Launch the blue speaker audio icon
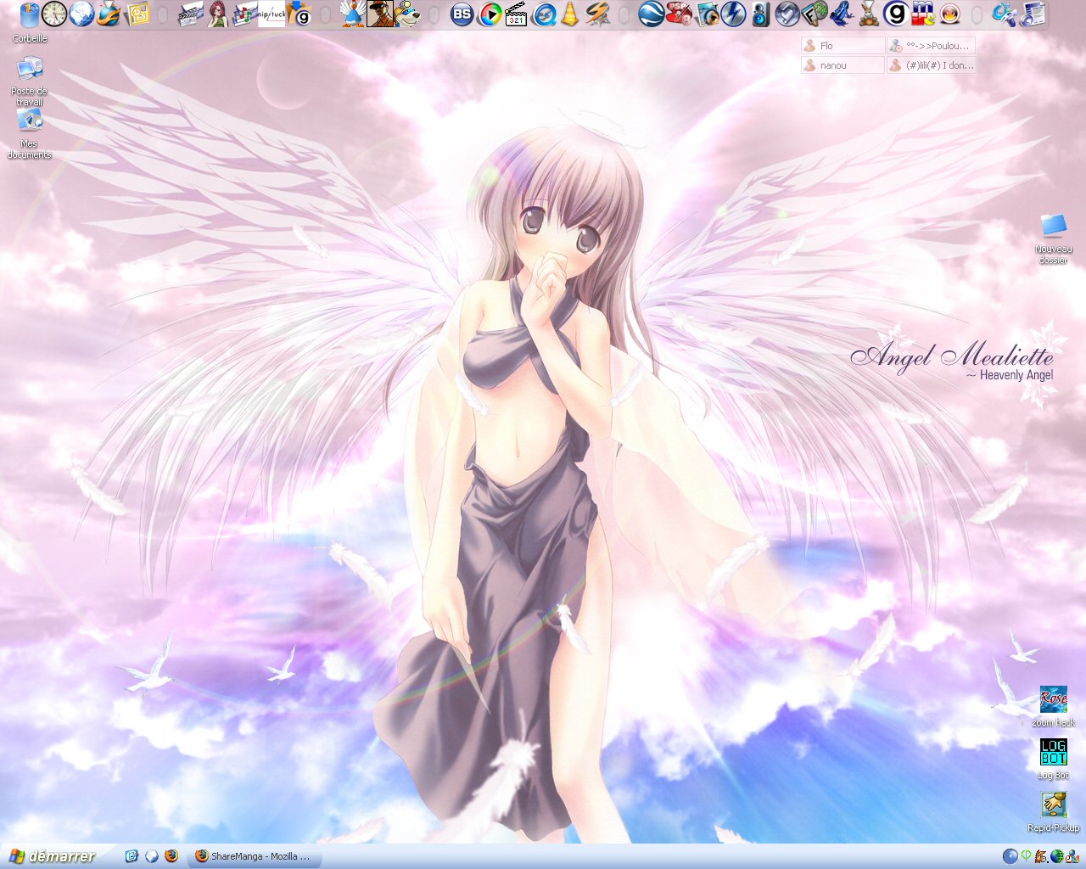1086x869 pixels. click(760, 14)
